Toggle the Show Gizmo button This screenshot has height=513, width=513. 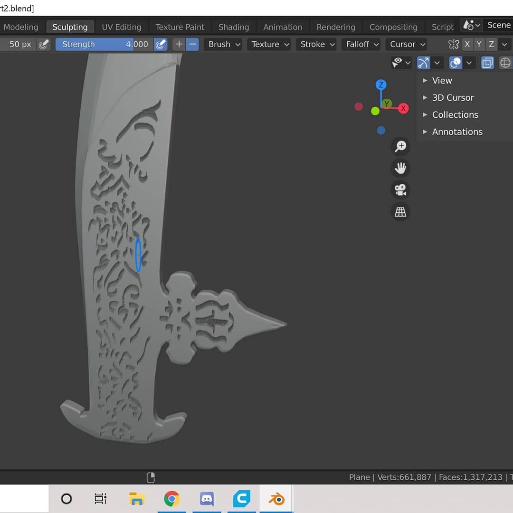pyautogui.click(x=423, y=63)
